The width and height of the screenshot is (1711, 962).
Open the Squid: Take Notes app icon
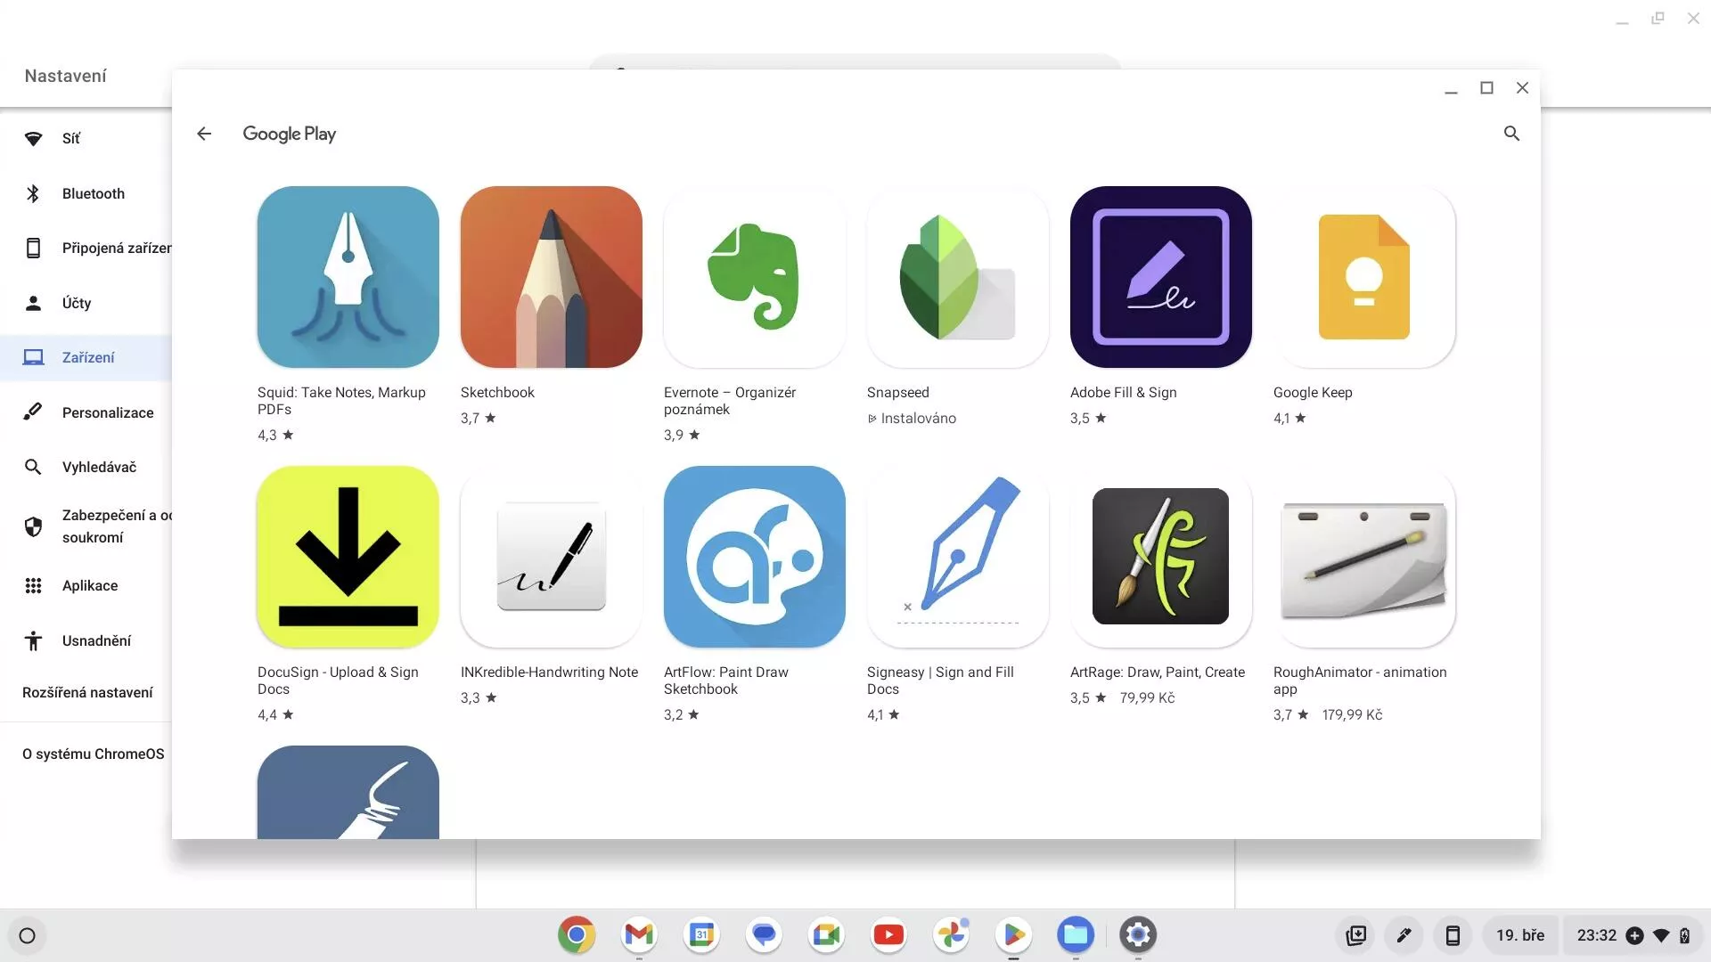click(x=348, y=277)
